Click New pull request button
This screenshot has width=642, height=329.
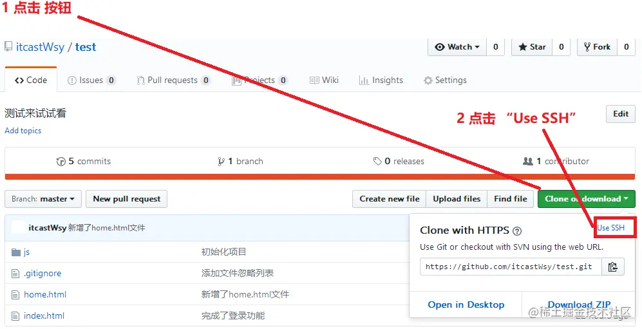pos(126,199)
